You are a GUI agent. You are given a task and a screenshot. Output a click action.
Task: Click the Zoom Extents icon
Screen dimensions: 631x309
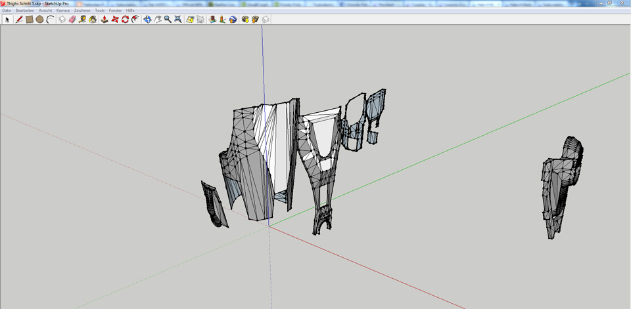pos(178,19)
